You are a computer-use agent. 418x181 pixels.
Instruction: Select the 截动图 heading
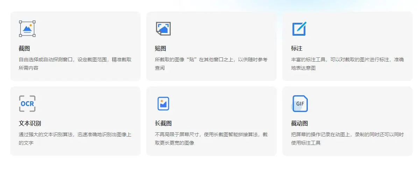[x=300, y=124]
